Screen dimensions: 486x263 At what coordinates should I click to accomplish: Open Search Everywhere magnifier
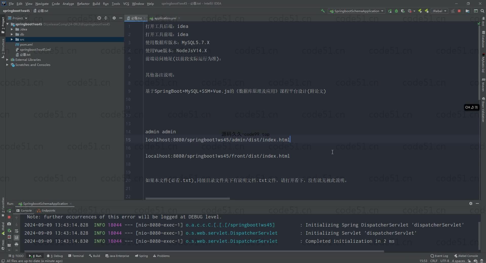click(482, 11)
